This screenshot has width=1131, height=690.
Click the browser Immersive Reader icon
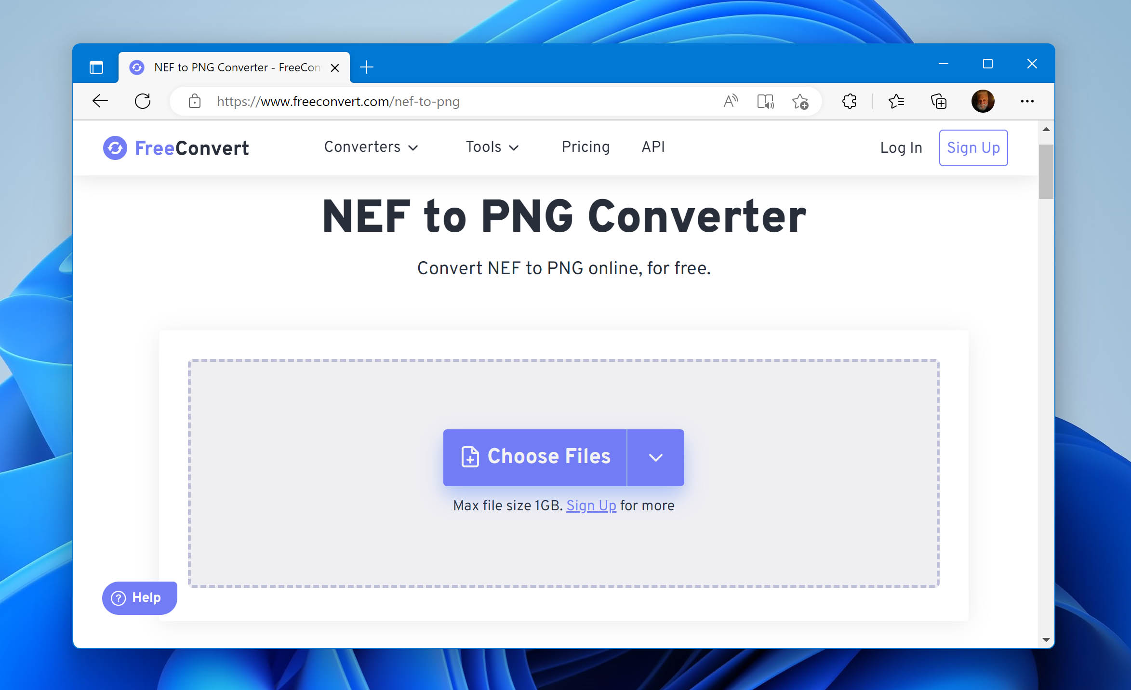coord(765,100)
